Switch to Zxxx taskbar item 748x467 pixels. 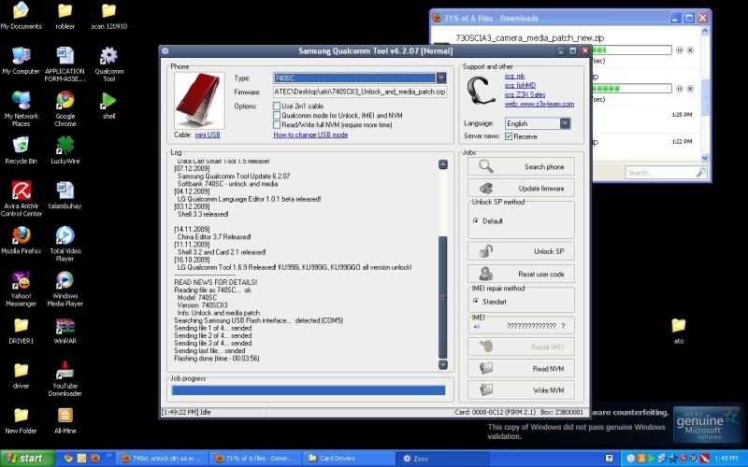pos(442,459)
